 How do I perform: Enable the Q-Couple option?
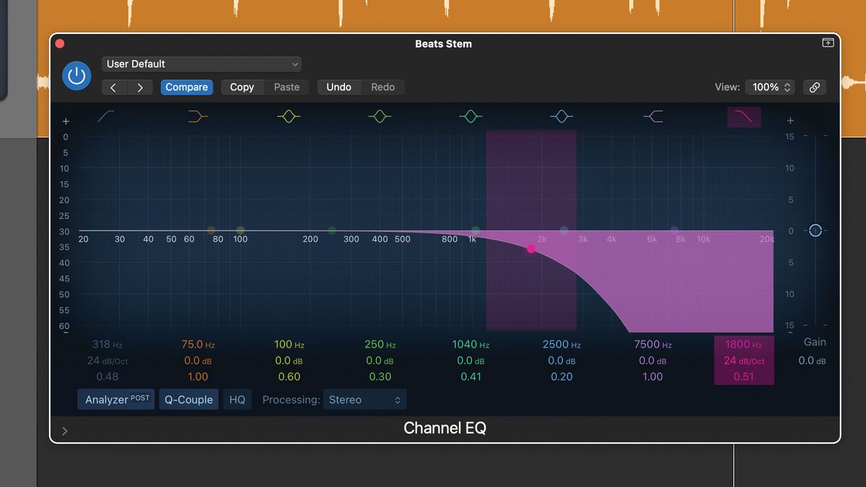tap(188, 399)
